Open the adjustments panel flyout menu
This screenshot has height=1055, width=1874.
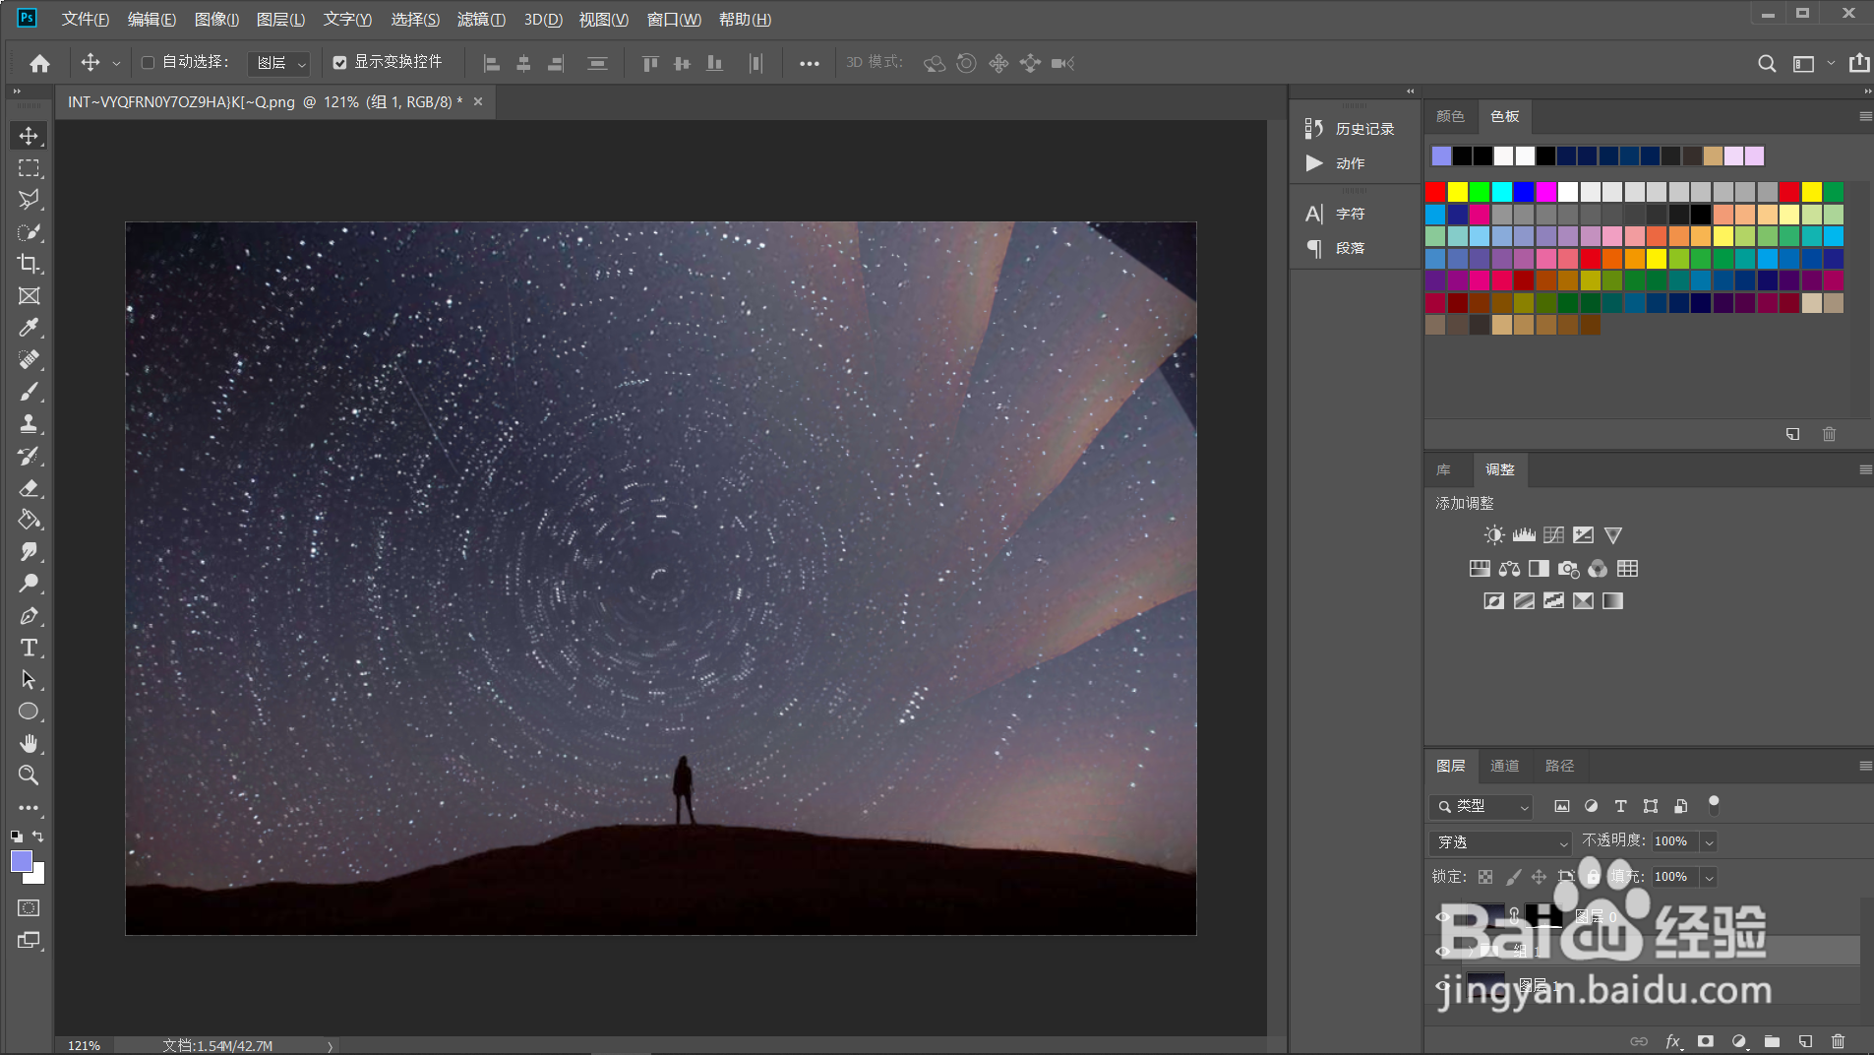[1865, 470]
